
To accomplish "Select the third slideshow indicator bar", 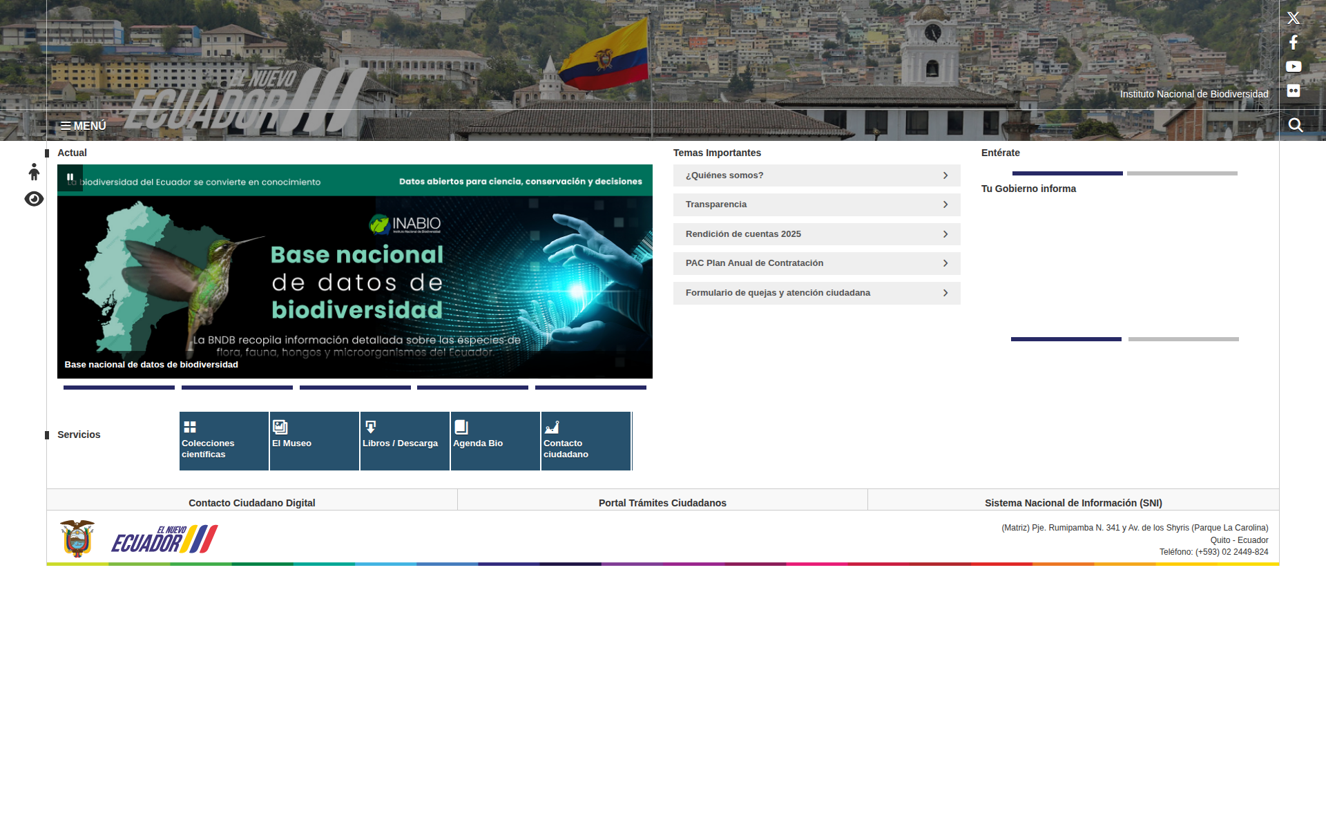I will click(355, 388).
